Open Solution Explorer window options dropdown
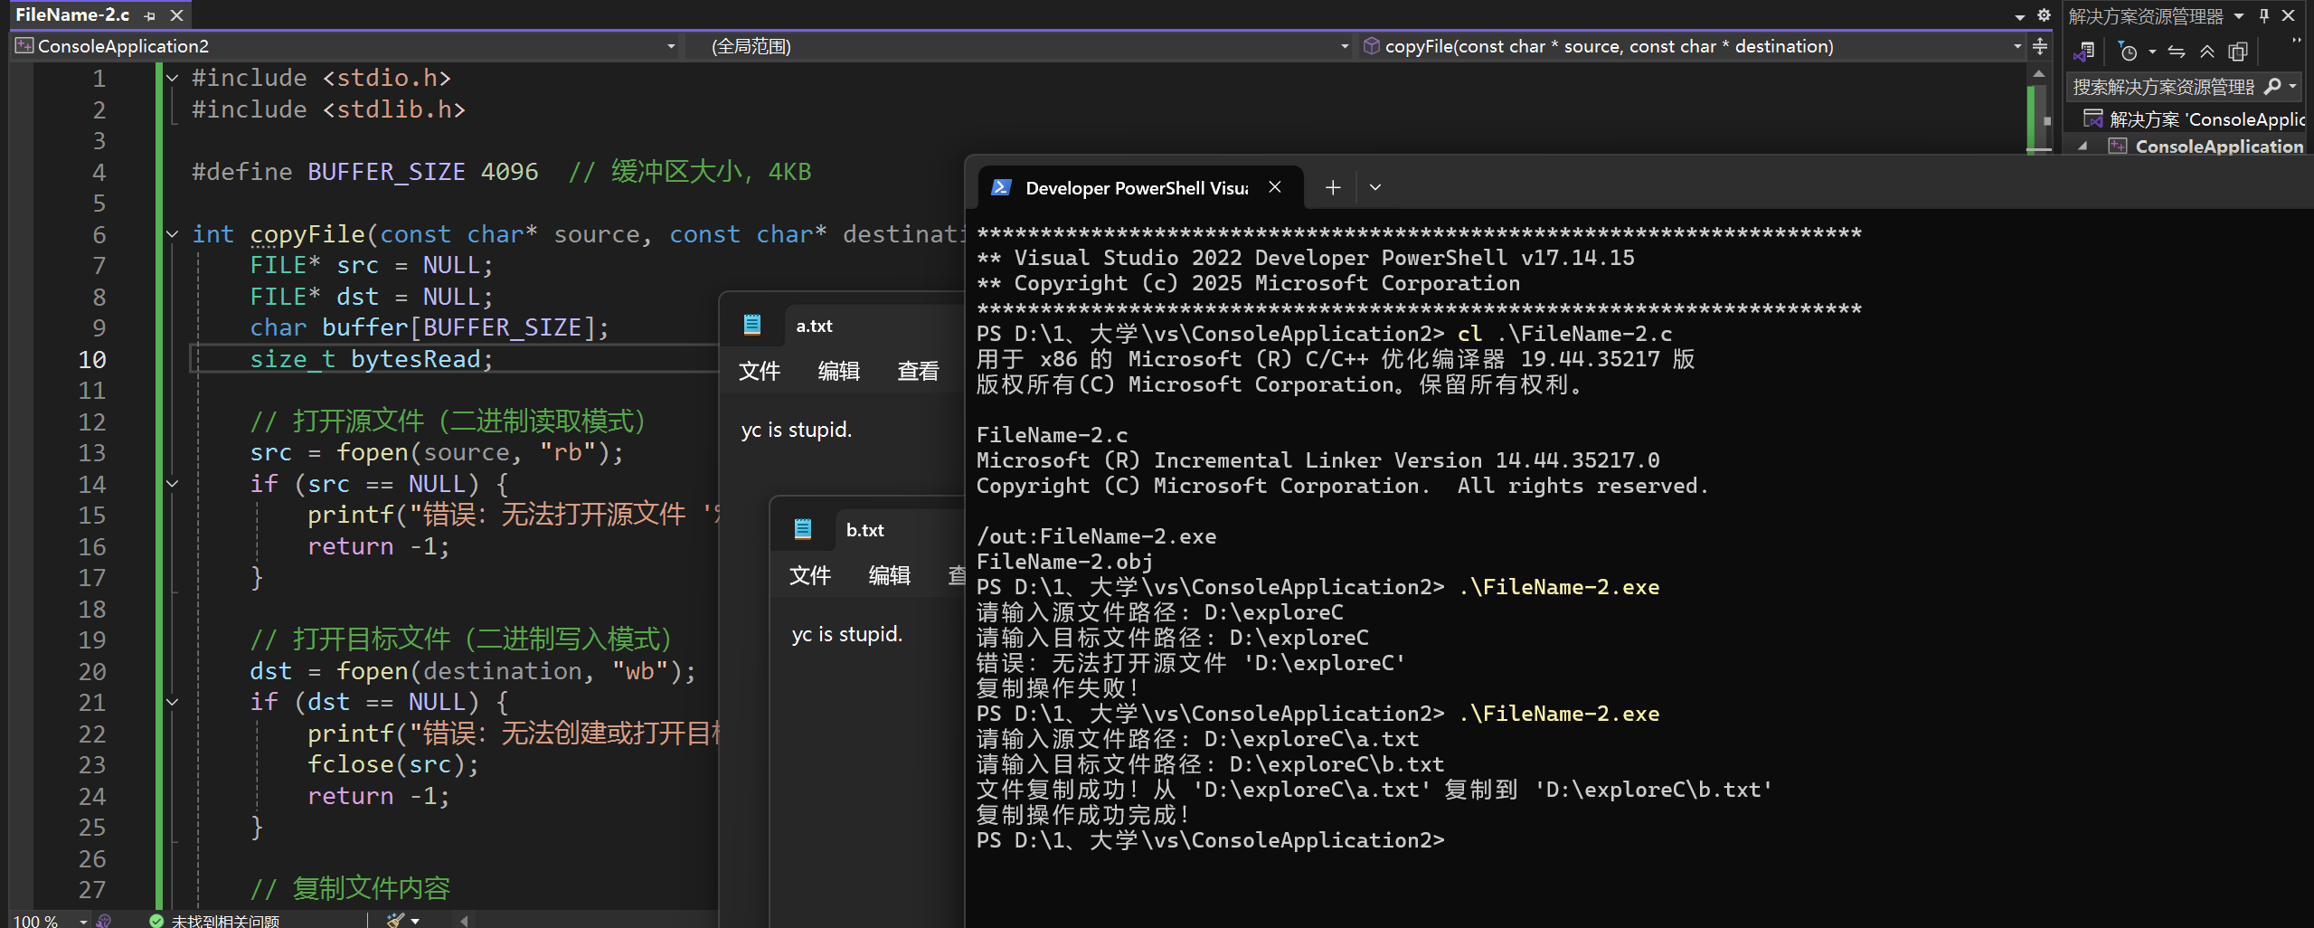The width and height of the screenshot is (2314, 928). 2239,16
